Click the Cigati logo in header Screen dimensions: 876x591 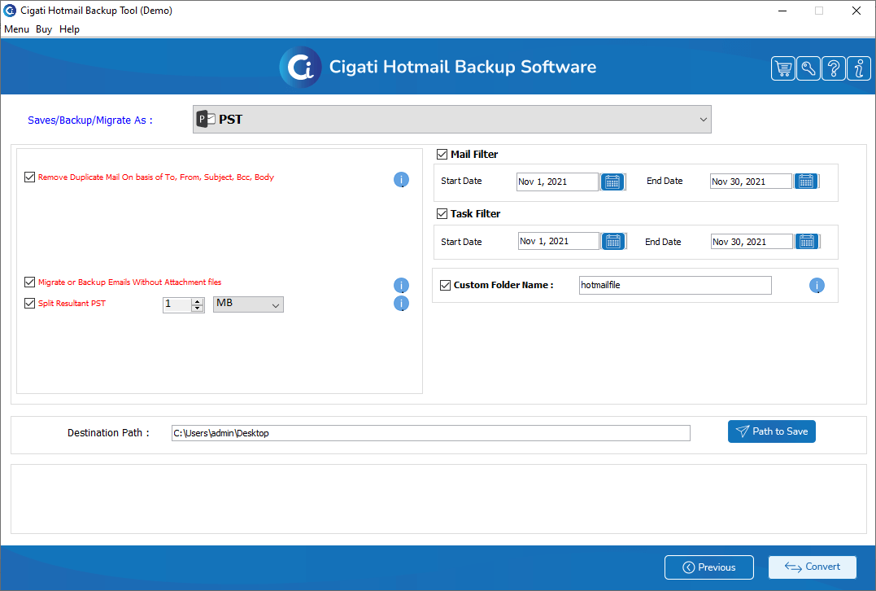click(301, 67)
